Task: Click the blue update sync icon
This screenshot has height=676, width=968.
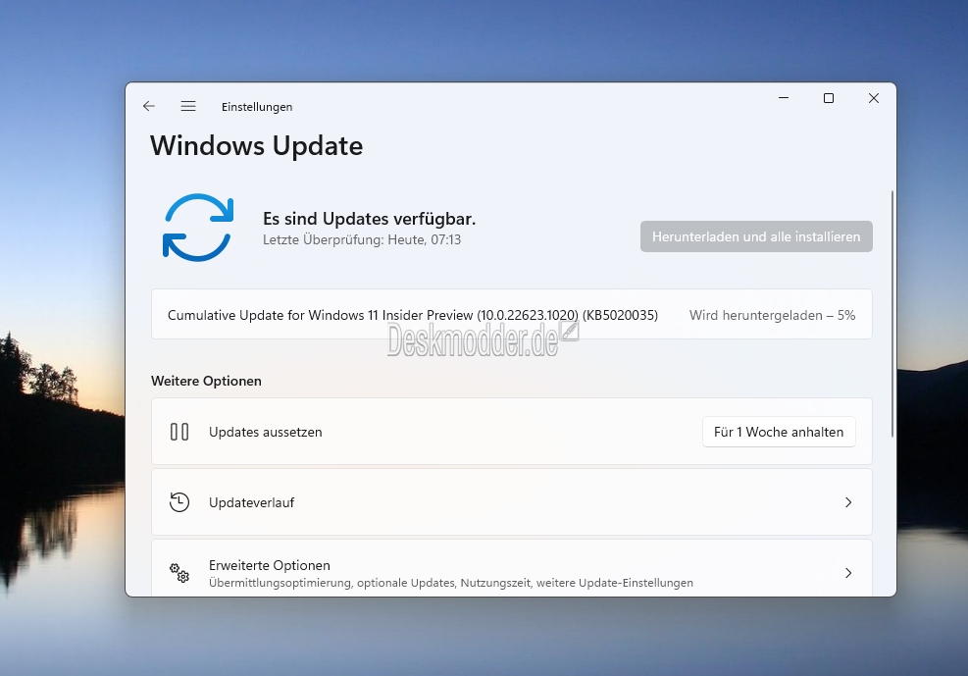Action: click(198, 228)
